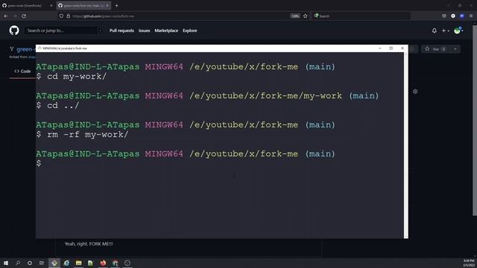The height and width of the screenshot is (268, 477).
Task: Click the padlock site info icon
Action: coord(68,16)
